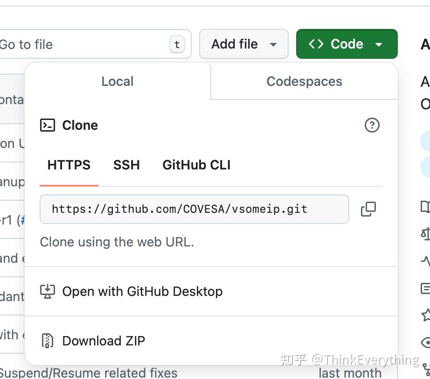This screenshot has width=430, height=379.
Task: Select the HTTPS clone option
Action: coord(69,165)
